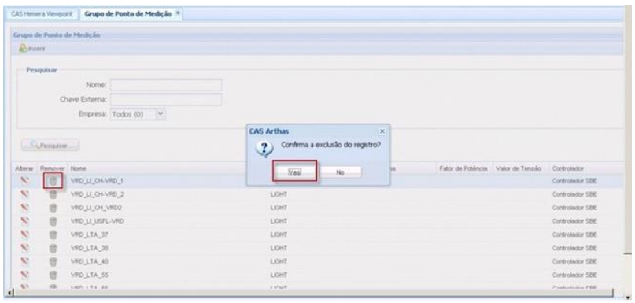Confirm deletion by clicking Yes
The height and width of the screenshot is (303, 635).
pos(295,172)
